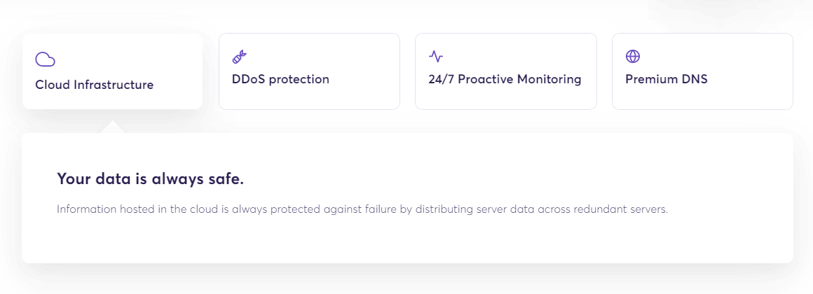813x294 pixels.
Task: Switch to the DDoS protection tab
Action: 280,79
